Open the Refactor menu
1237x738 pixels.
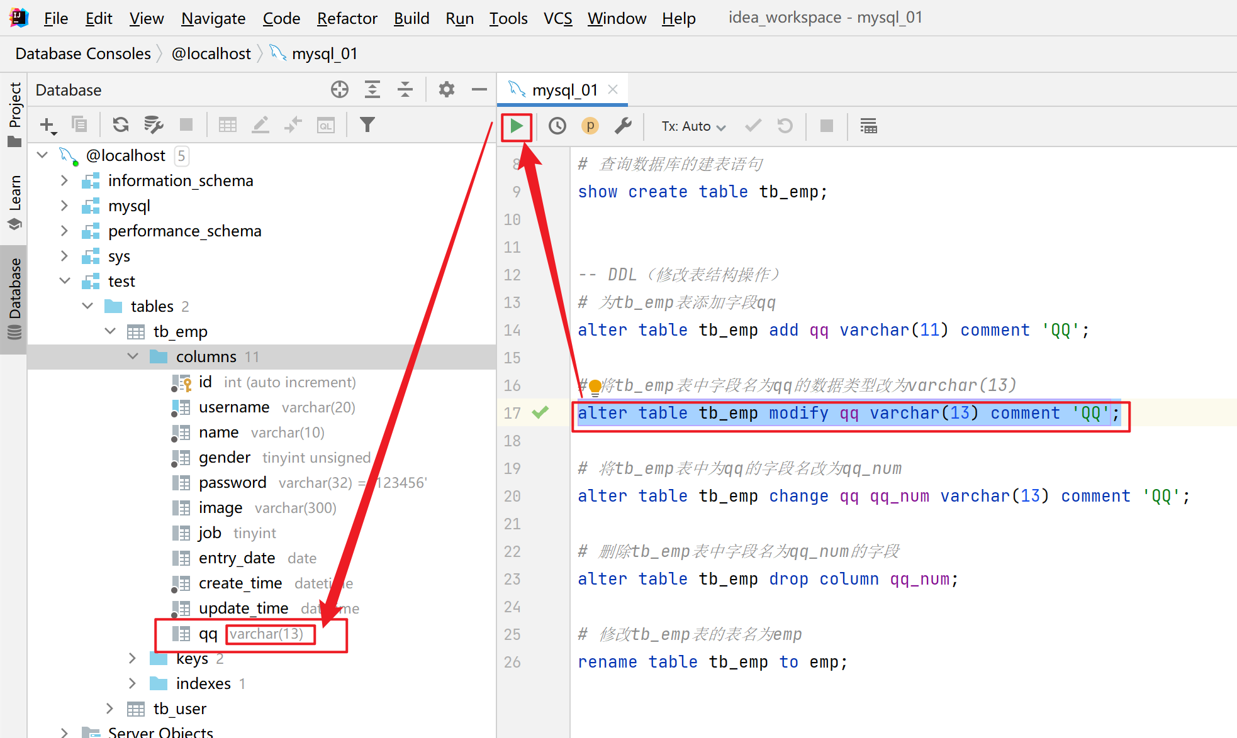[x=347, y=18]
